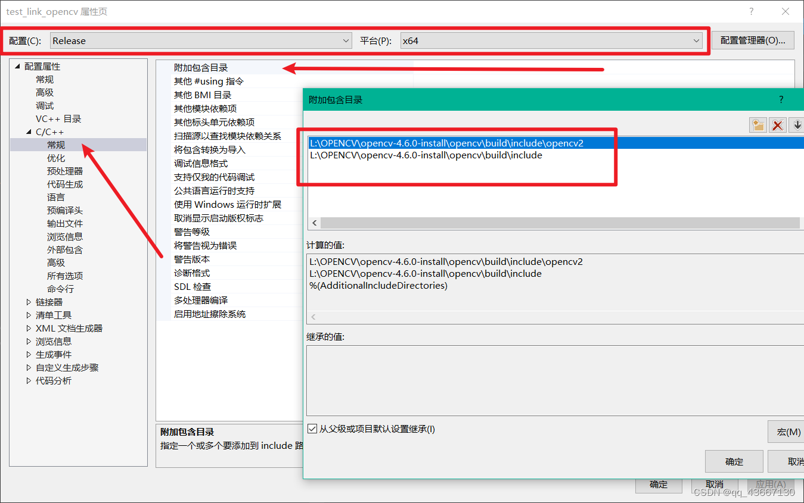Open the 配置 Release dropdown
The width and height of the screenshot is (804, 503).
[x=201, y=40]
